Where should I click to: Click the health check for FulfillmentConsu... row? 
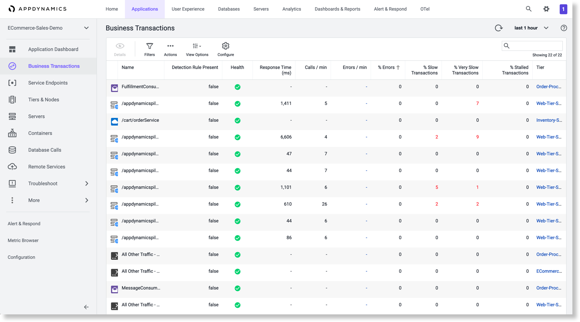(238, 87)
